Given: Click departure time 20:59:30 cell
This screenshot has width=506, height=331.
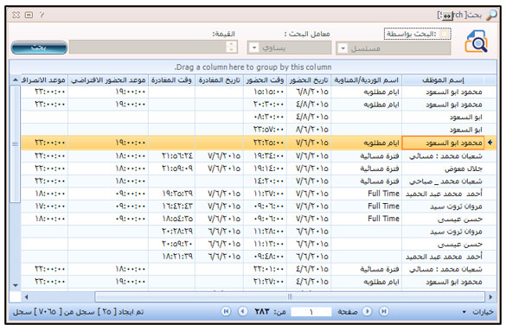Looking at the screenshot, I should click(x=171, y=244).
